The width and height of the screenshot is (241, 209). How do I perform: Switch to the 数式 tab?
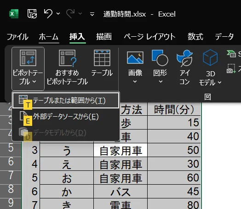[x=195, y=37]
